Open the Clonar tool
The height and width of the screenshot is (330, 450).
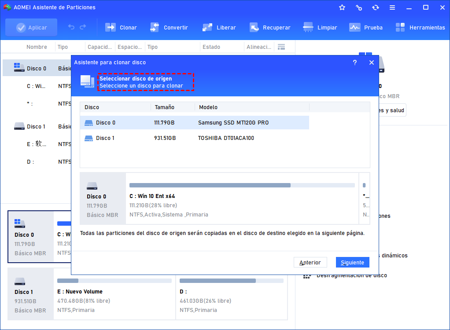point(121,28)
